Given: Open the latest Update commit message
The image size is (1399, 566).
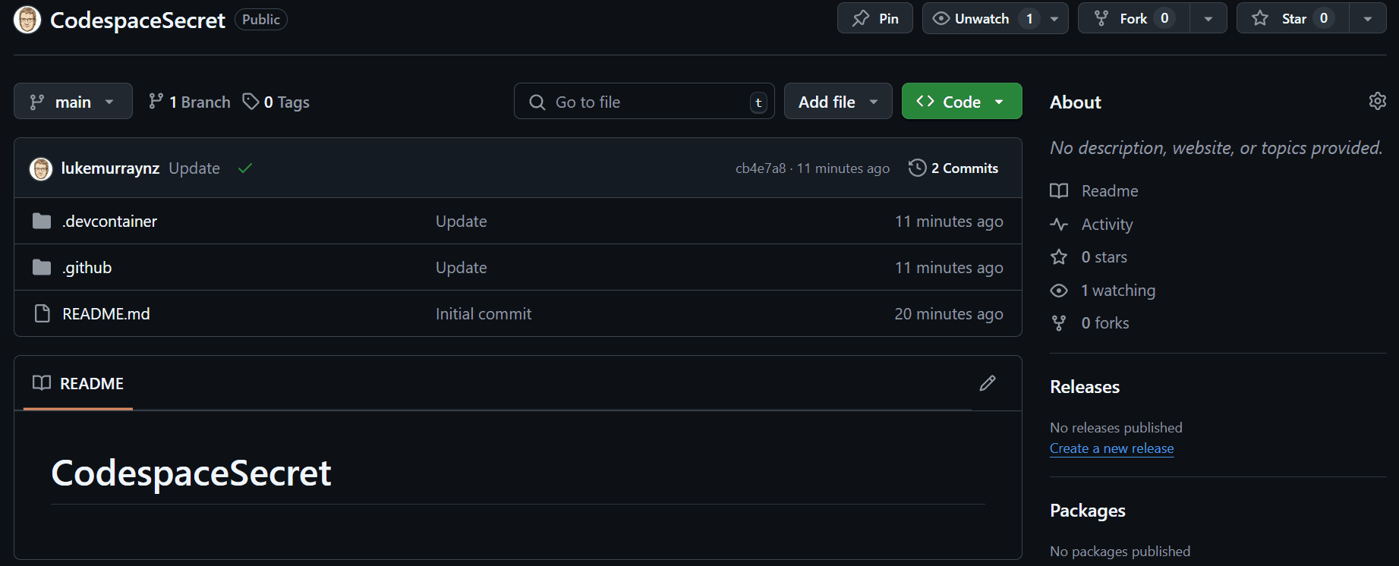Looking at the screenshot, I should [x=194, y=168].
